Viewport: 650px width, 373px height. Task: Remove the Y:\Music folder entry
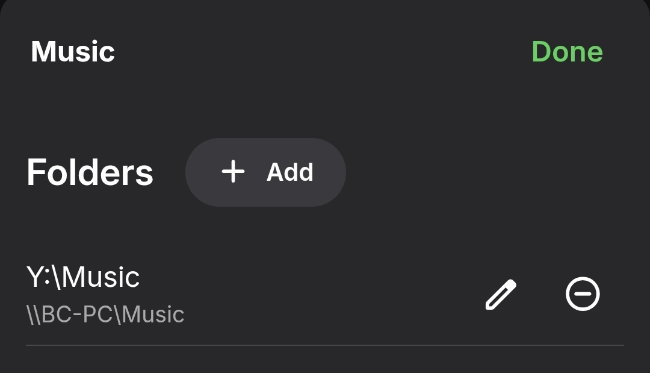pyautogui.click(x=583, y=295)
